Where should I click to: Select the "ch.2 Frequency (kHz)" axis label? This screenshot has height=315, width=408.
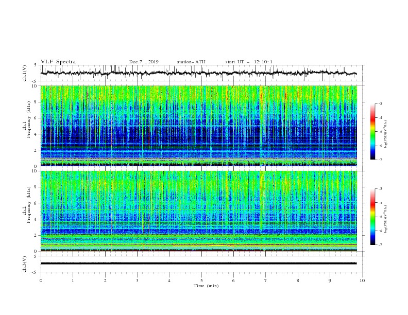tap(27, 204)
